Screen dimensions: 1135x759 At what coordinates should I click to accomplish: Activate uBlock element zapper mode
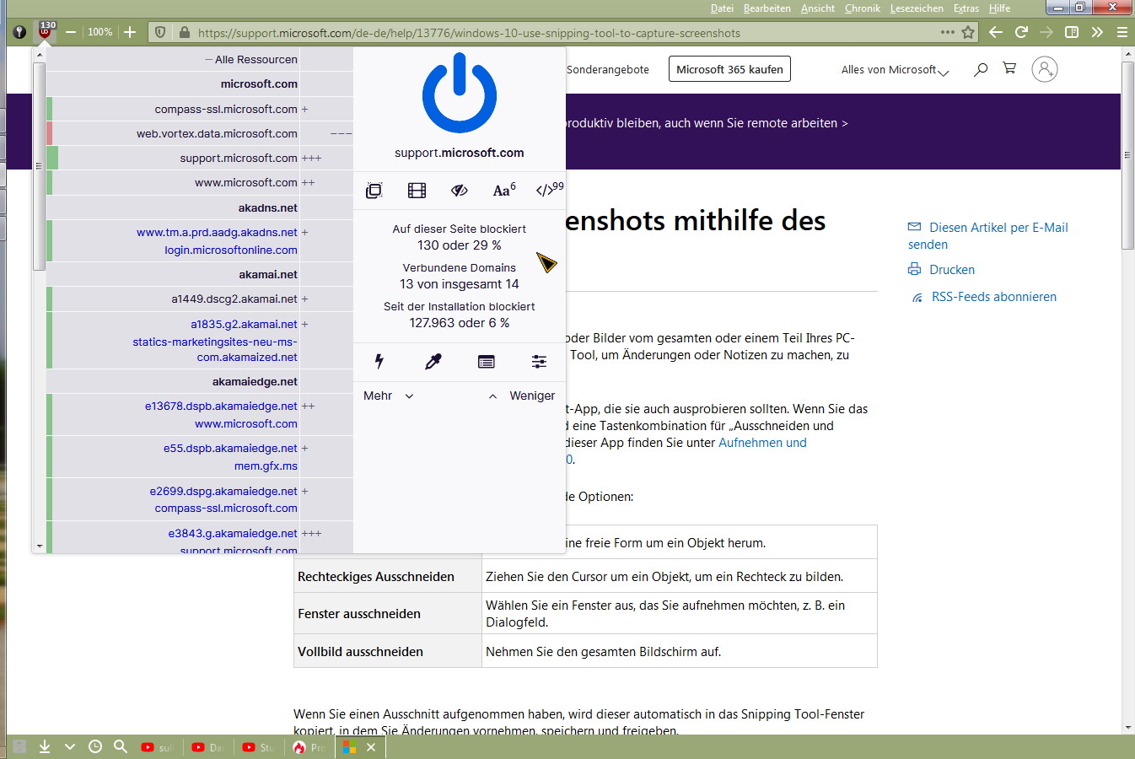(x=379, y=362)
